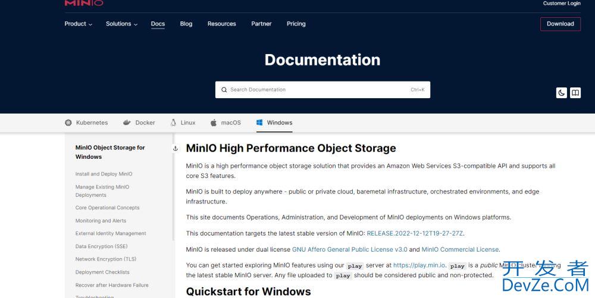Click Quickstart for Windows heading
The height and width of the screenshot is (298, 595).
(x=249, y=291)
